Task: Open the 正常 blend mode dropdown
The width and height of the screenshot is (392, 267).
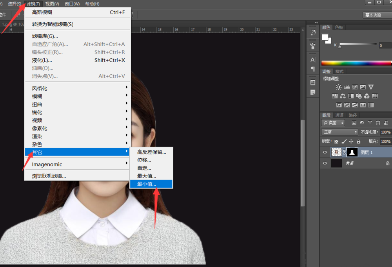Action: click(x=339, y=132)
